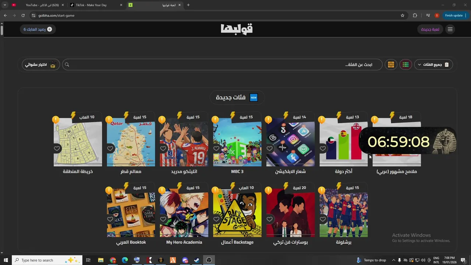Viewport: 471px width, 265px height.
Task: Open a new browser tab
Action: click(188, 5)
